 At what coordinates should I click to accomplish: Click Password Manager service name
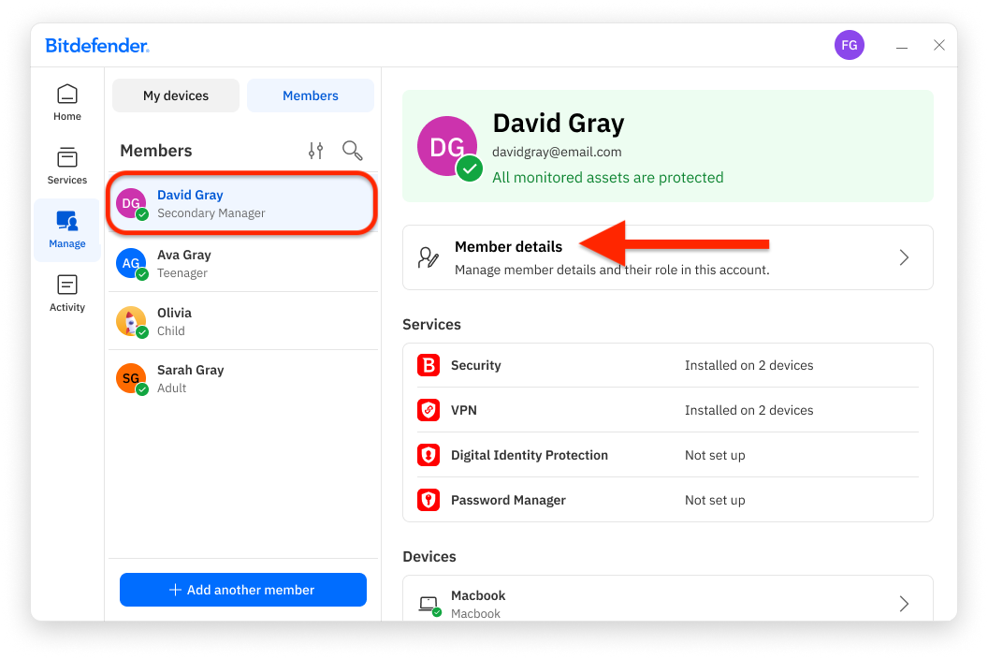point(508,500)
